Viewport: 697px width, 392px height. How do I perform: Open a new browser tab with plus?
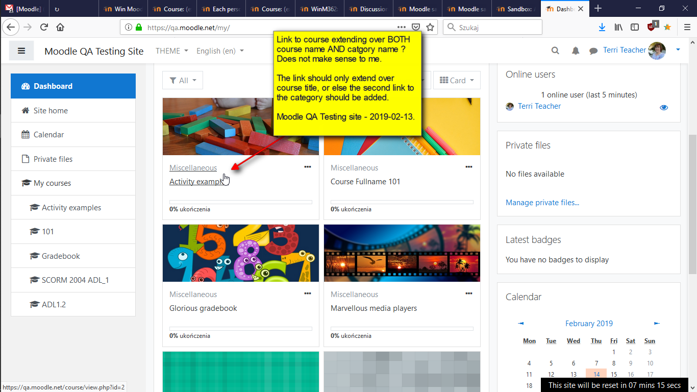click(598, 9)
